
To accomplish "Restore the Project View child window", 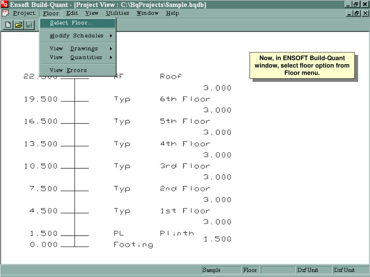I will (357, 13).
